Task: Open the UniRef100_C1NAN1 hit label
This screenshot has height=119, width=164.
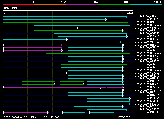Action: [x=147, y=16]
